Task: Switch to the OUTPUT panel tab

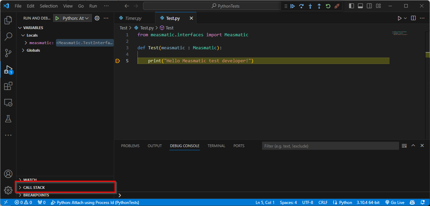Action: pos(155,146)
